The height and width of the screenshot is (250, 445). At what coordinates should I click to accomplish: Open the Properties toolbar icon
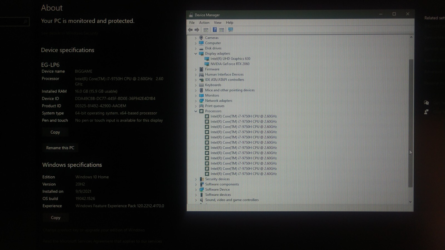tap(206, 30)
